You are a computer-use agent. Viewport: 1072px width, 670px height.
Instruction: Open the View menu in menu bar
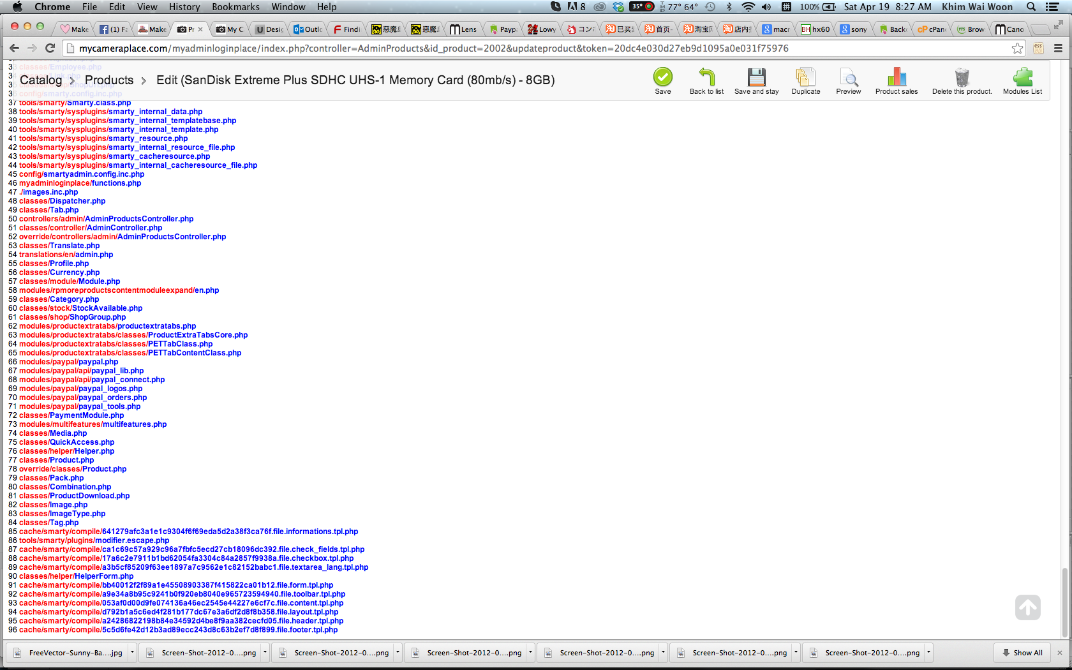click(x=147, y=7)
